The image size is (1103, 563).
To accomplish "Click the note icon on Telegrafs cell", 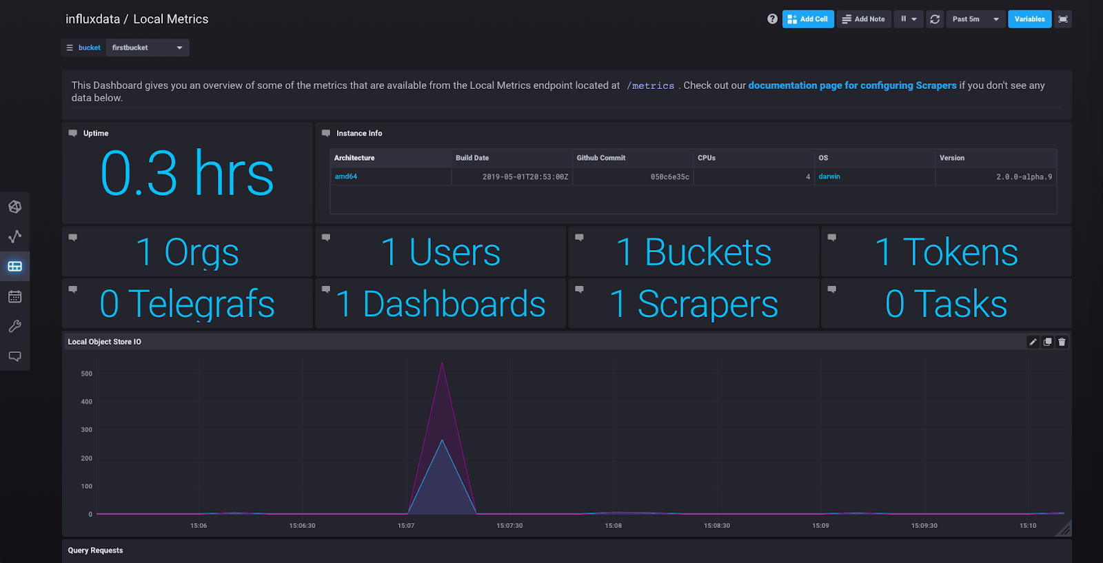I will pyautogui.click(x=73, y=289).
